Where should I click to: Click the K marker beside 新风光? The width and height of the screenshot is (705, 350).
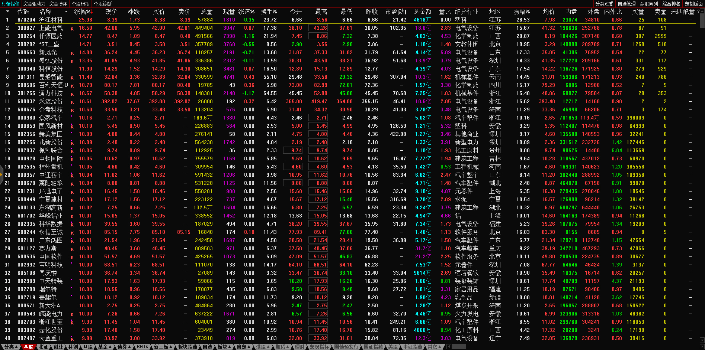[x=72, y=53]
